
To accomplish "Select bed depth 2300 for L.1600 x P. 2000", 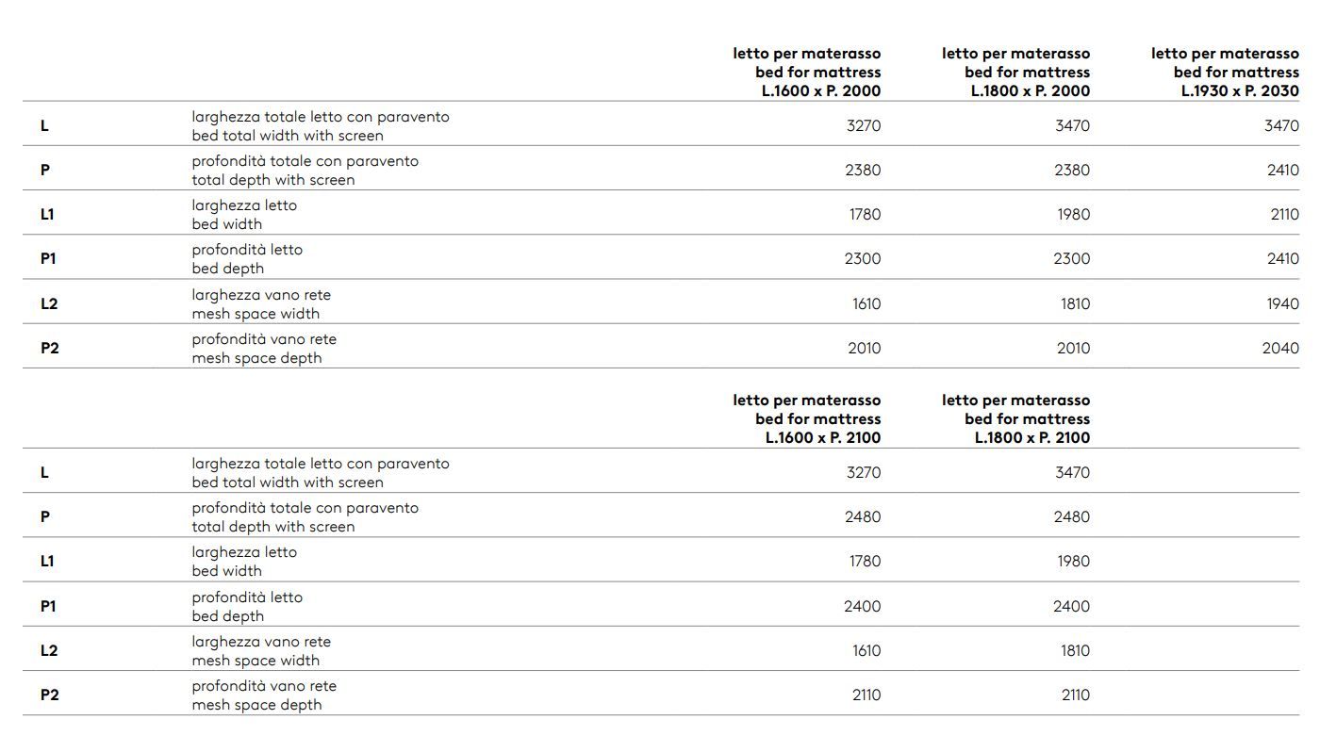I will pyautogui.click(x=863, y=258).
